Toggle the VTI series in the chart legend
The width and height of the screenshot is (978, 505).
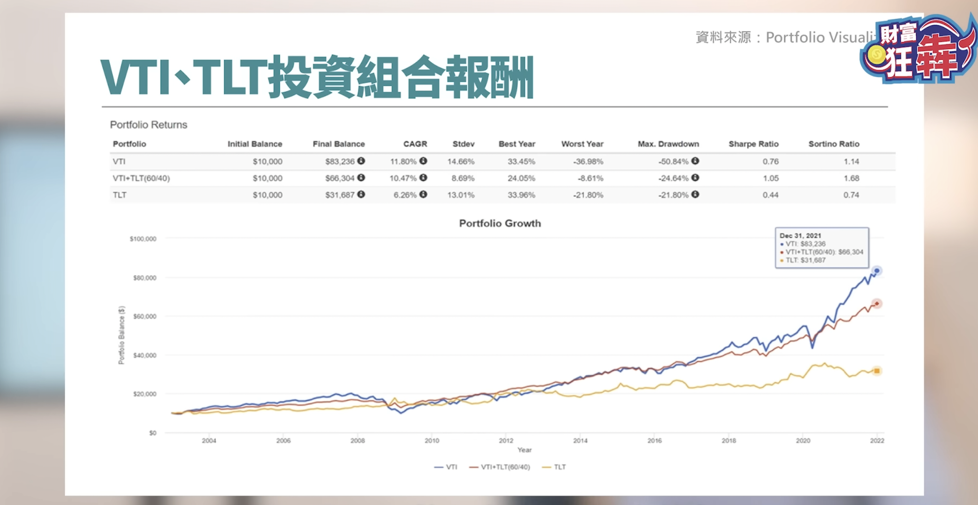click(x=446, y=467)
